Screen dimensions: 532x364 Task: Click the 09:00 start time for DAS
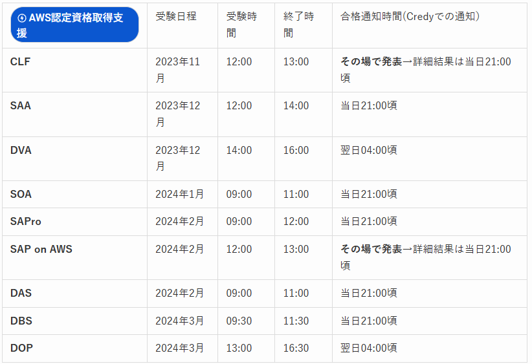[x=239, y=293]
